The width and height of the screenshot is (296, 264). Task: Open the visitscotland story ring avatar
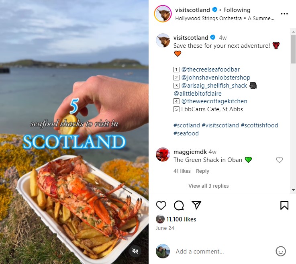(x=163, y=14)
